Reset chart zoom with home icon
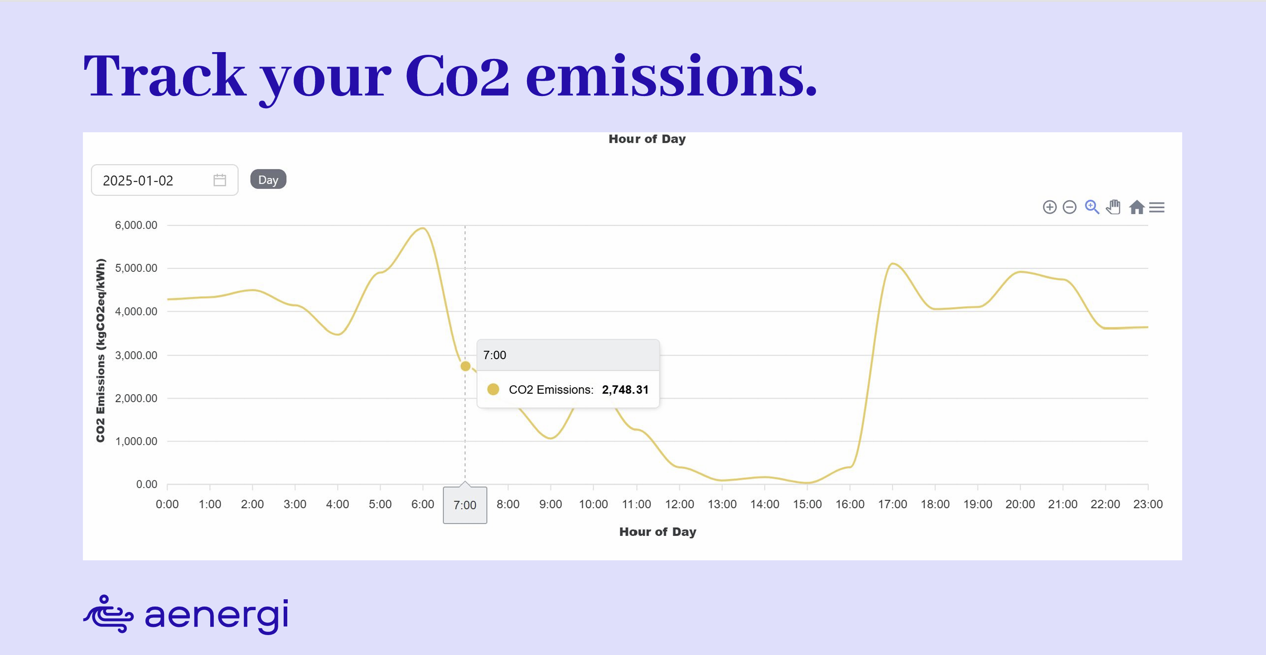 pyautogui.click(x=1136, y=207)
